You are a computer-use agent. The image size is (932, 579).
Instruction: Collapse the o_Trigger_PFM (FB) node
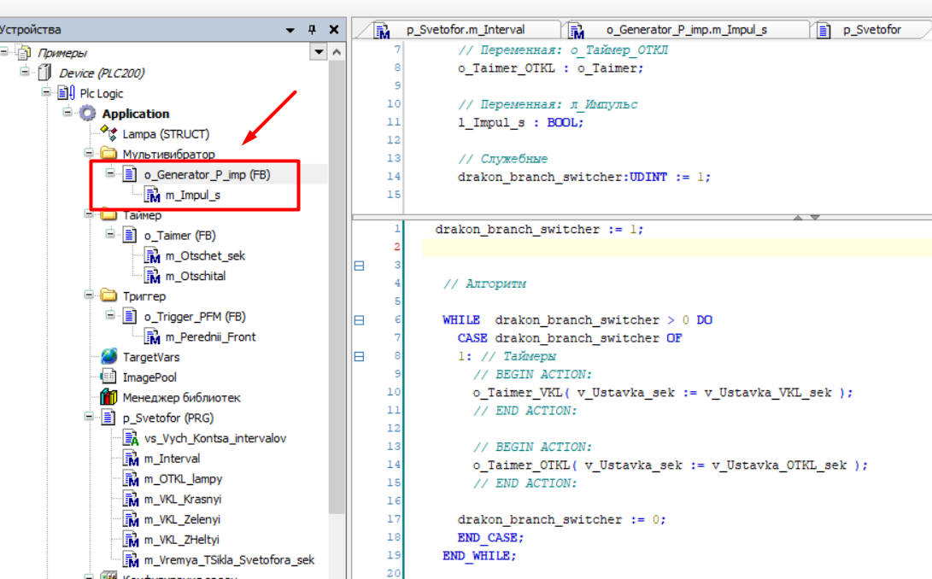tap(110, 315)
